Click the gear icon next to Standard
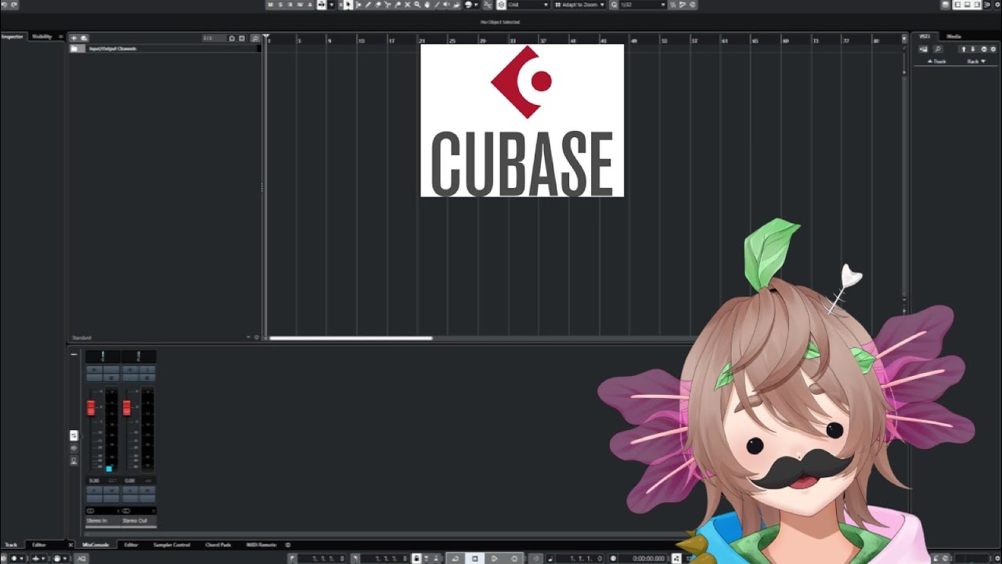 coord(256,338)
